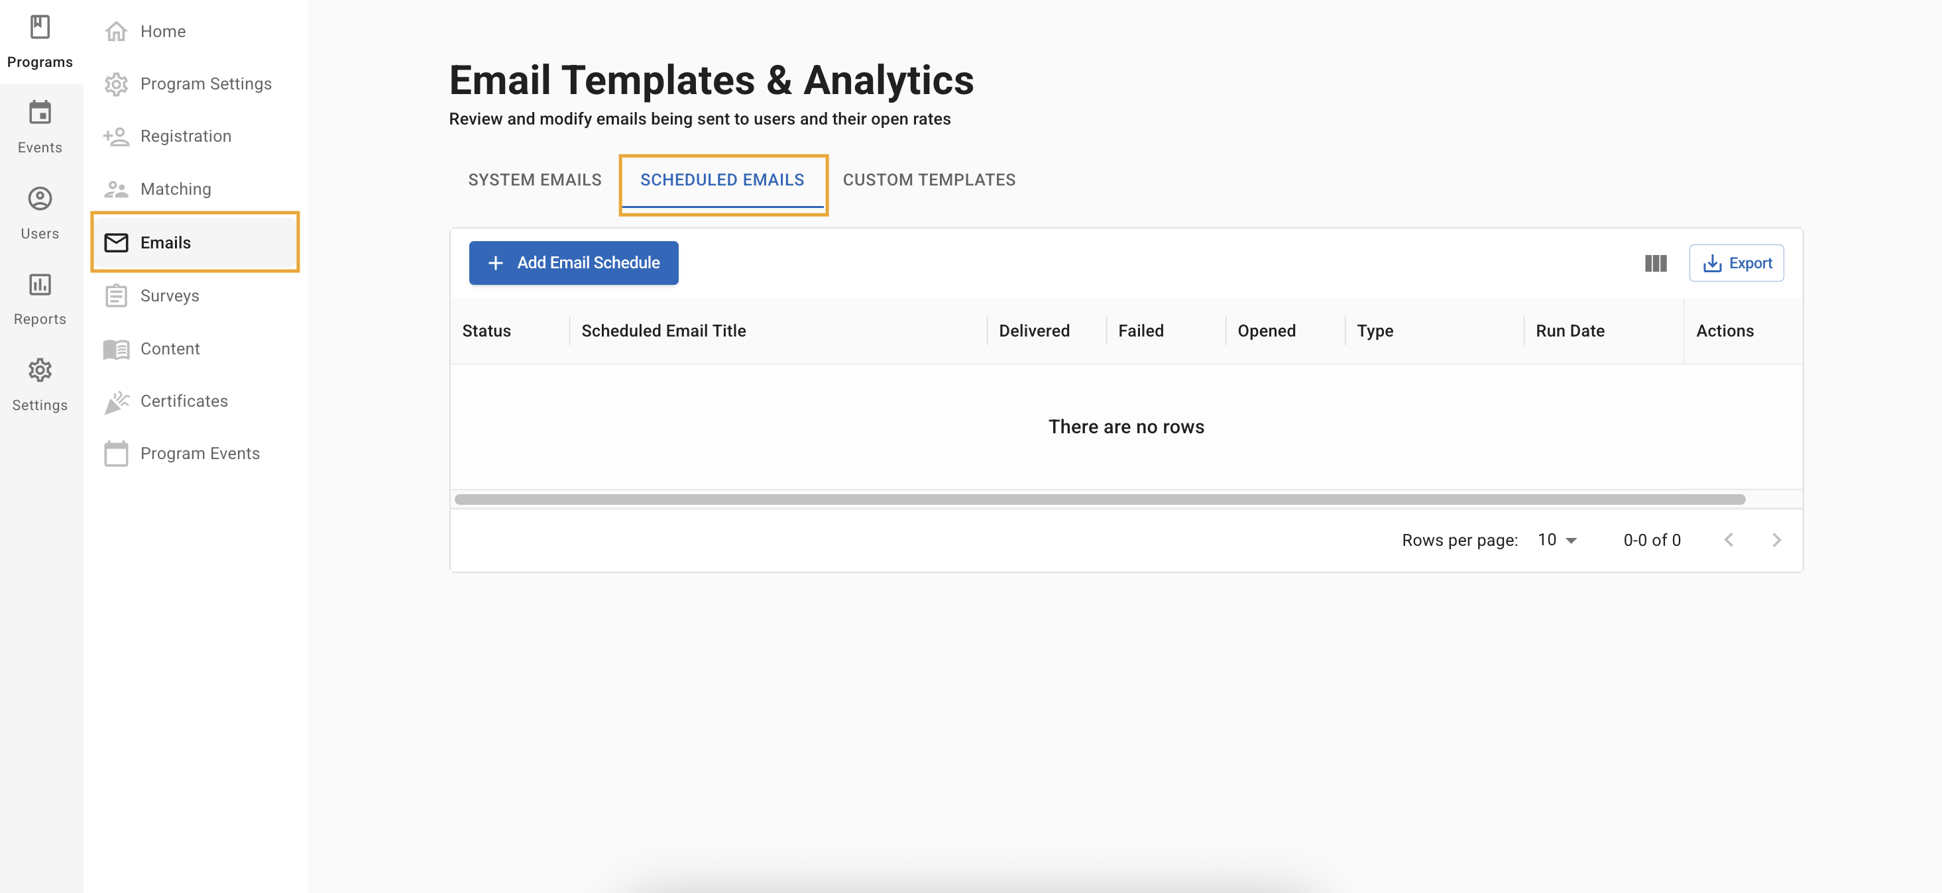Open Matching in sidebar menu
Image resolution: width=1942 pixels, height=893 pixels.
[x=175, y=189]
